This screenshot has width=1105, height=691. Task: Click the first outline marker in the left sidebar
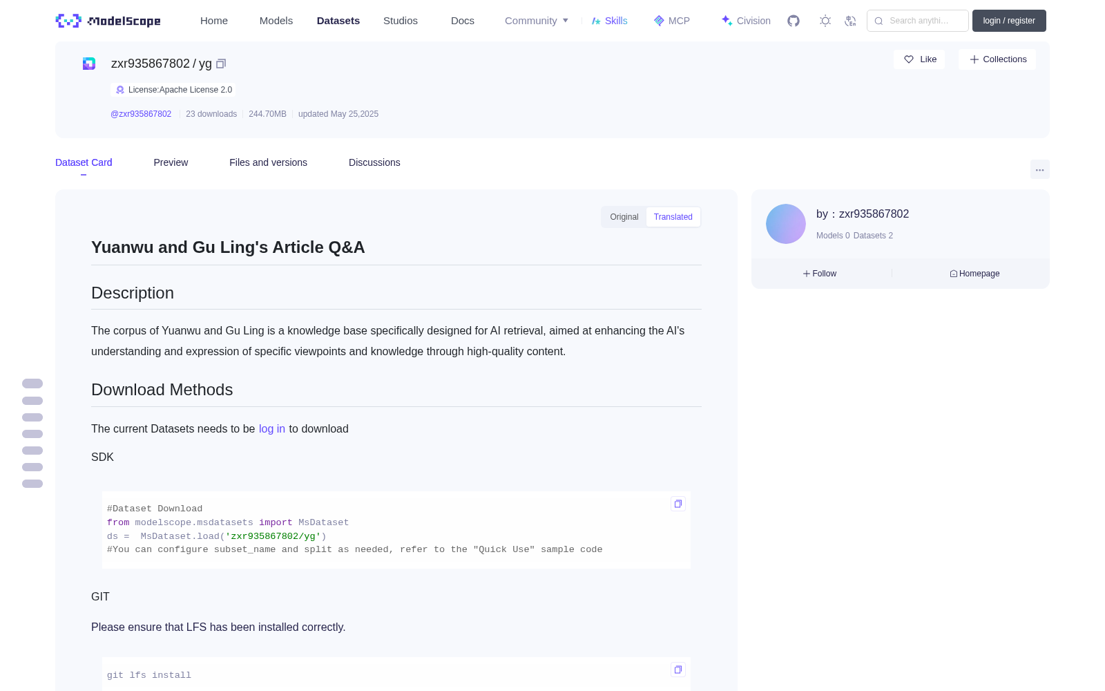[32, 384]
